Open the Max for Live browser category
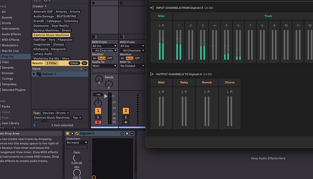This screenshot has width=313, height=179. [x=10, y=51]
